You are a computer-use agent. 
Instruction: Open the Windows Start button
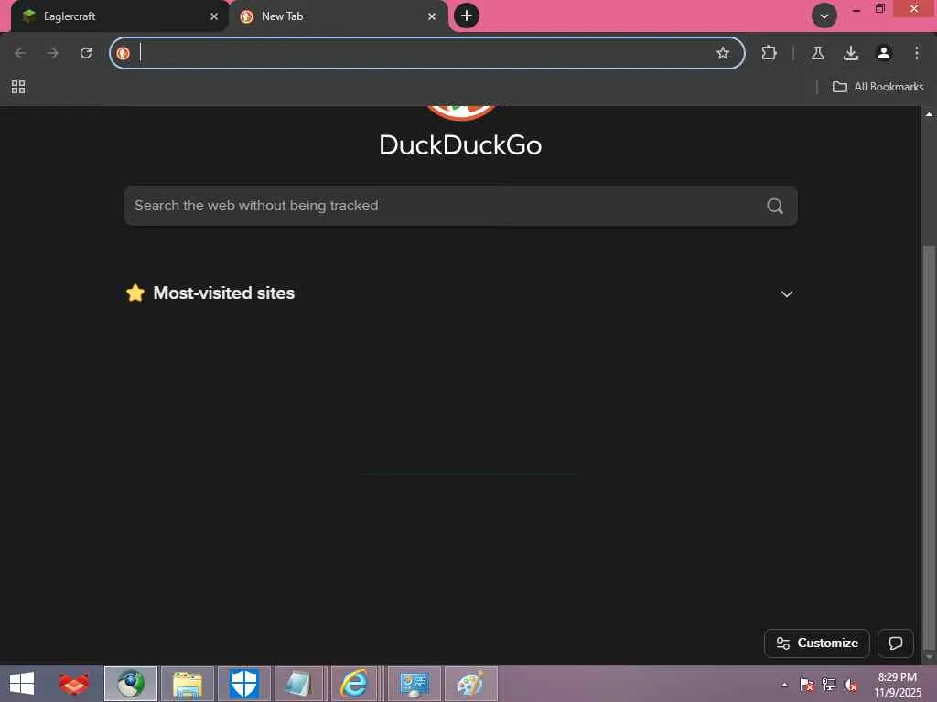(22, 684)
